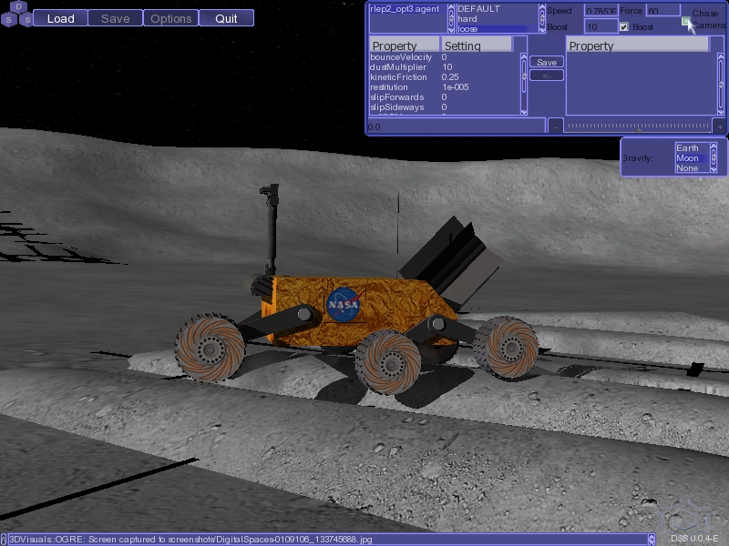729x546 pixels.
Task: Click the Setting column header
Action: tap(477, 45)
